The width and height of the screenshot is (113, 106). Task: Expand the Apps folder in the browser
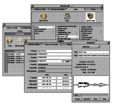point(53,27)
